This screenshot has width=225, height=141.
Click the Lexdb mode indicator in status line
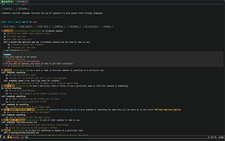point(221,138)
